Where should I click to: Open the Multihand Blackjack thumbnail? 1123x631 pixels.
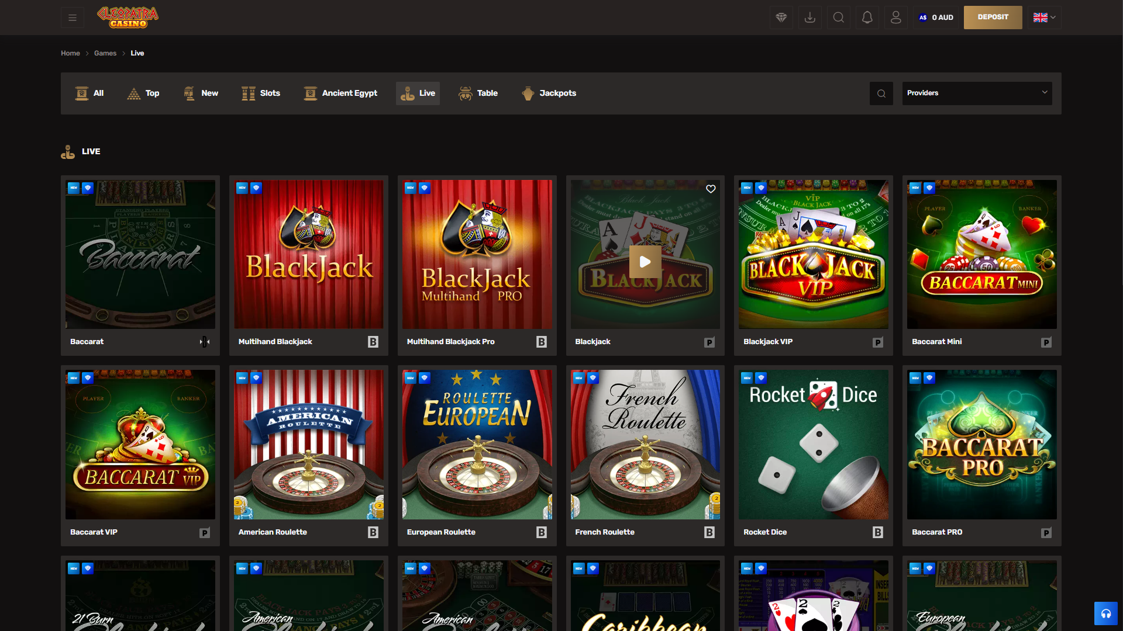[309, 254]
